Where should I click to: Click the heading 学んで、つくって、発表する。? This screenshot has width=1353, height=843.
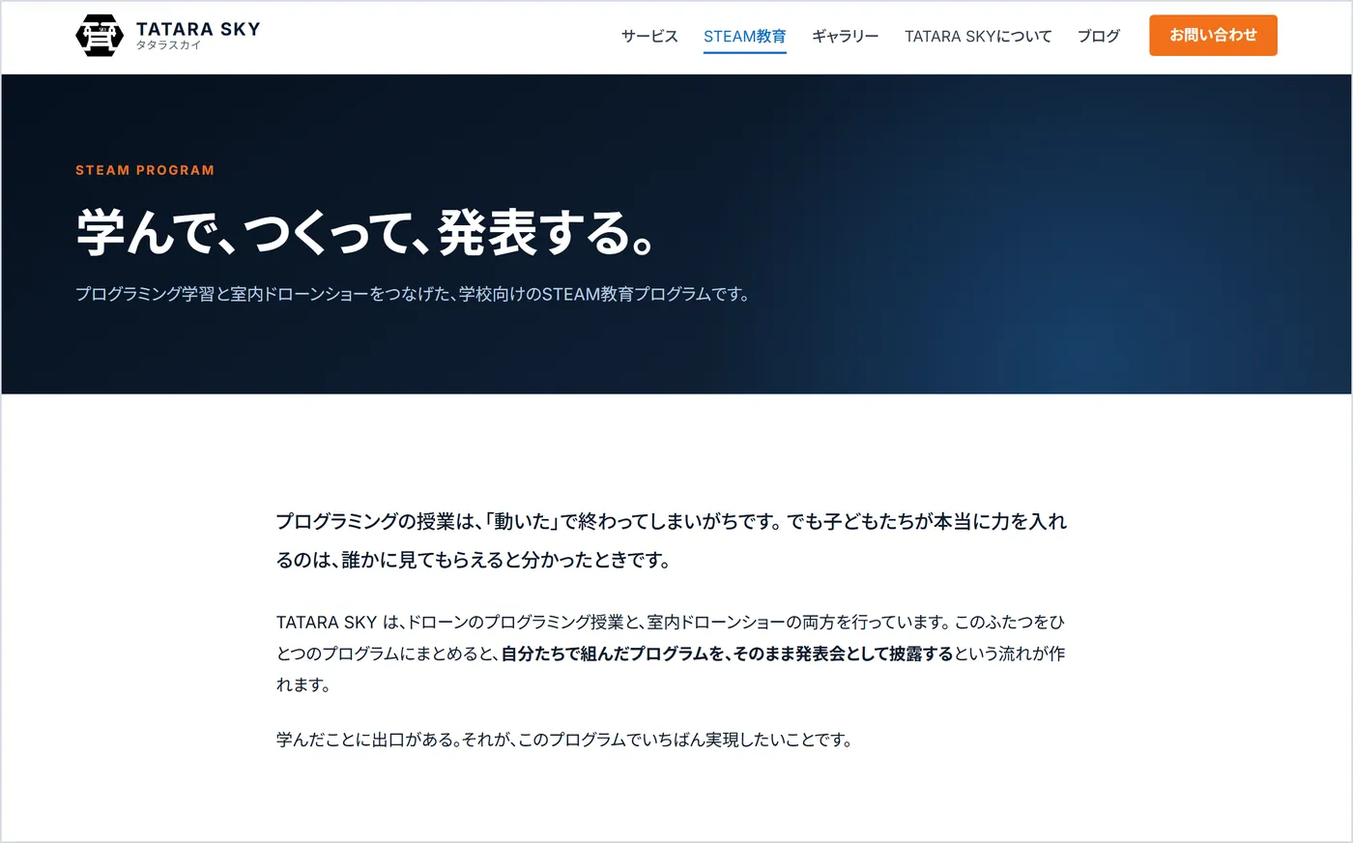pos(366,233)
